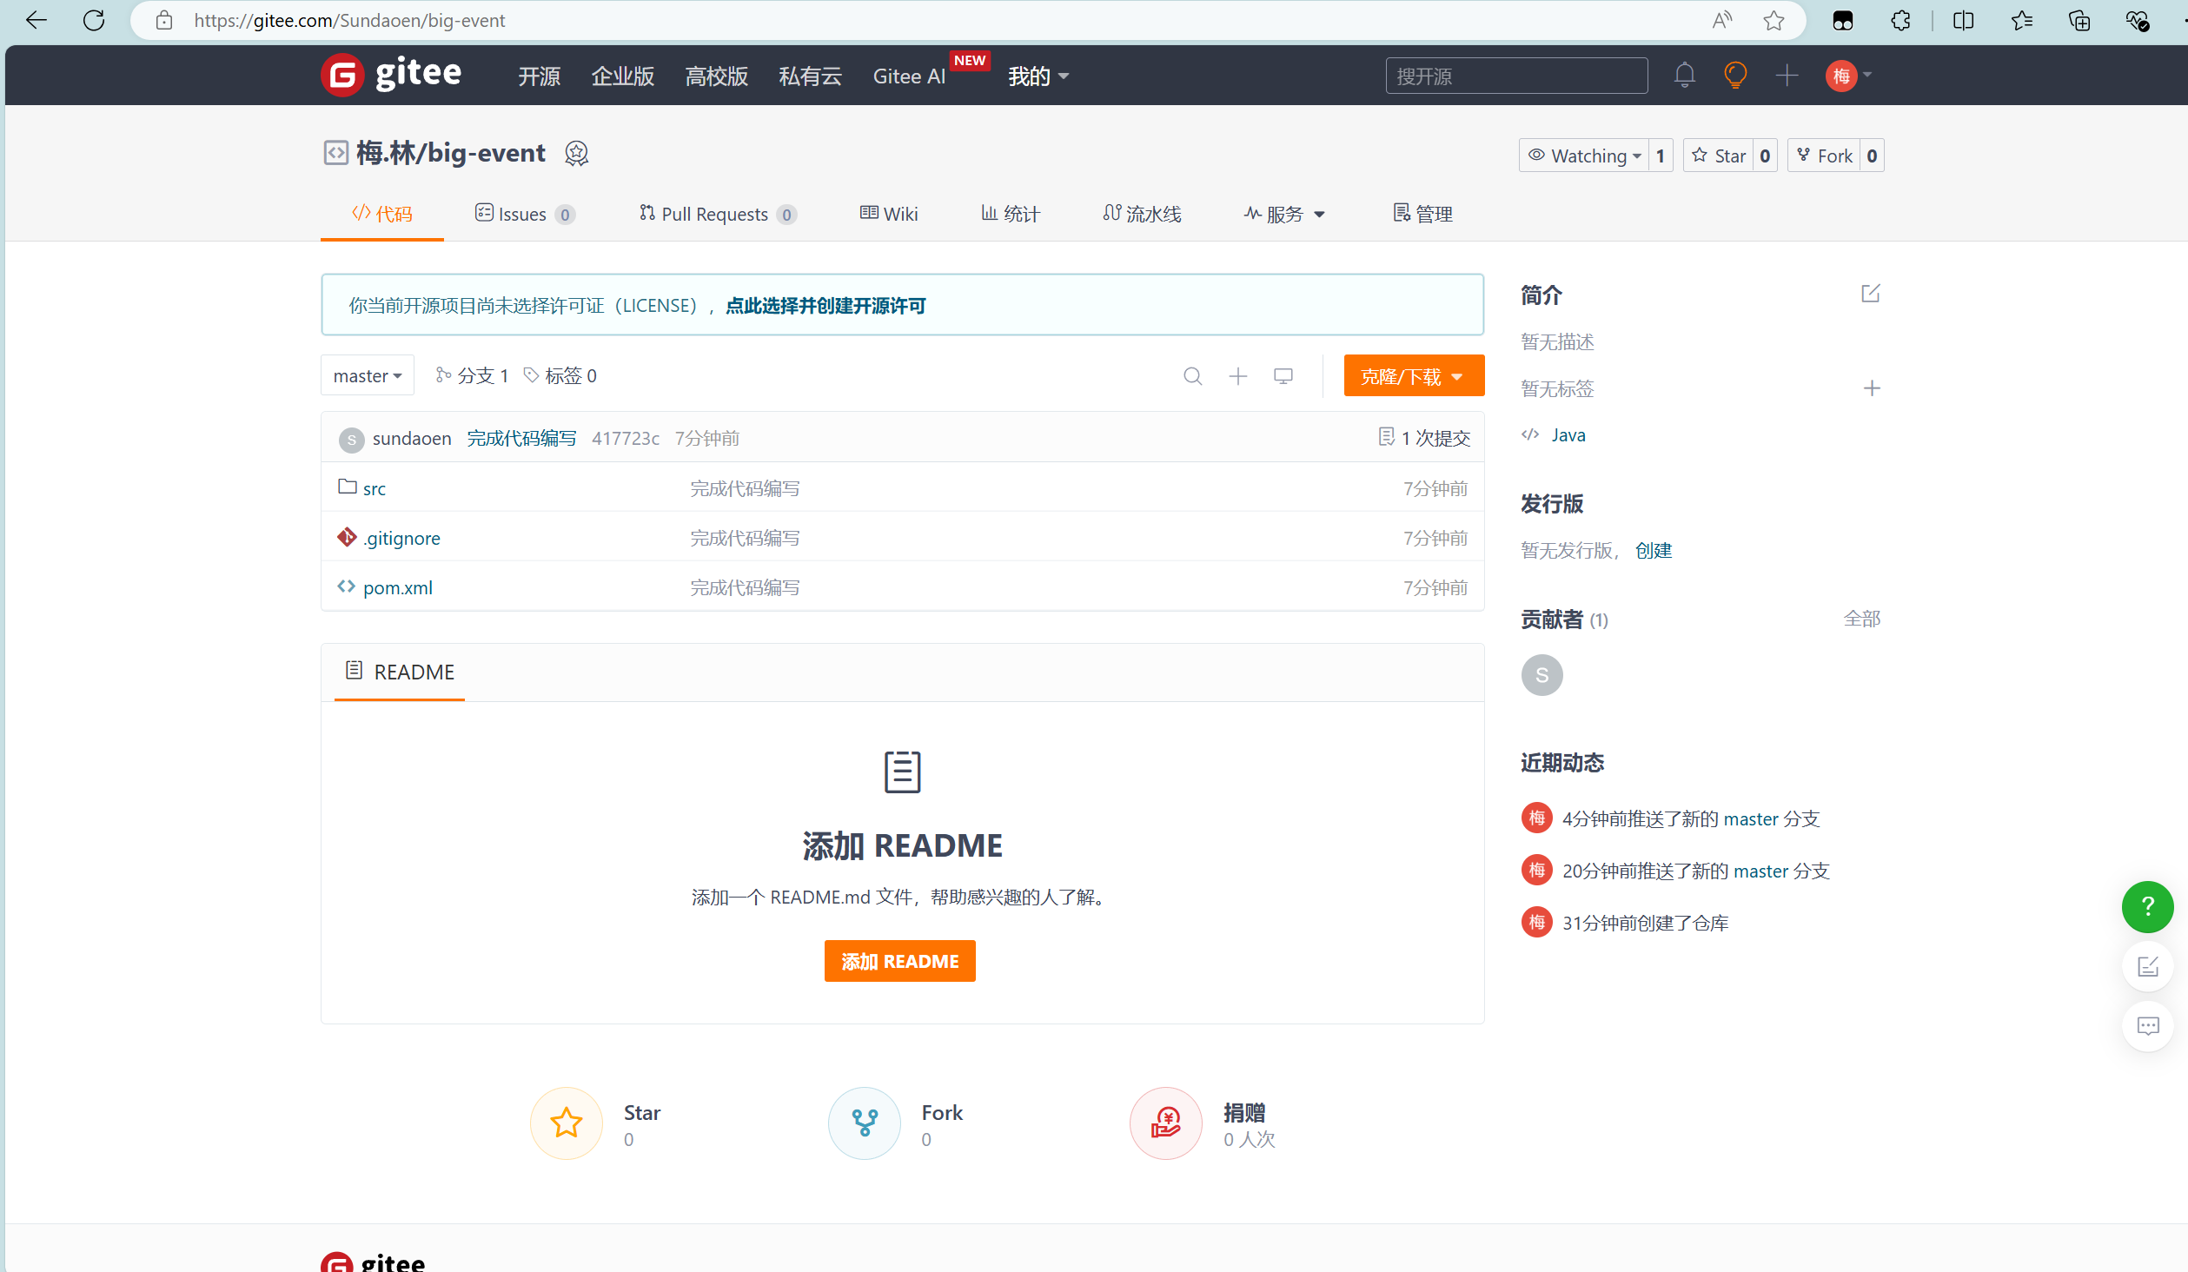Image resolution: width=2188 pixels, height=1272 pixels.
Task: View the 1 次提交 history
Action: pyautogui.click(x=1425, y=438)
